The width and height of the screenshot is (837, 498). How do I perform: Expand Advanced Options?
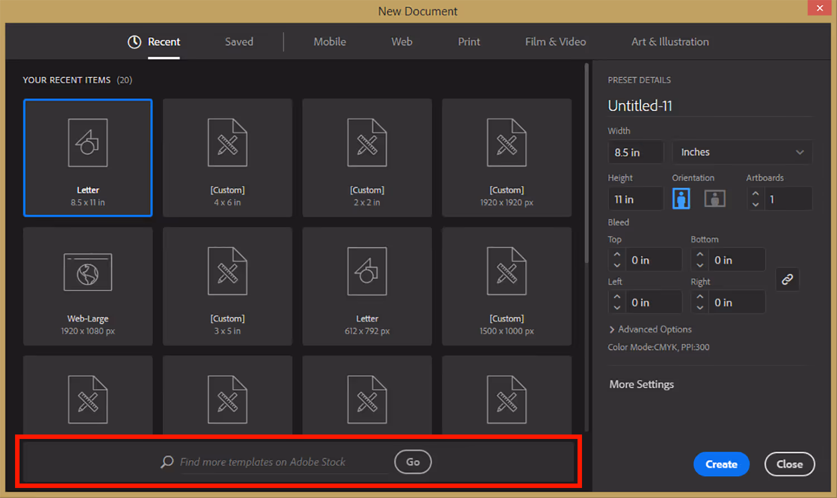[x=651, y=329]
